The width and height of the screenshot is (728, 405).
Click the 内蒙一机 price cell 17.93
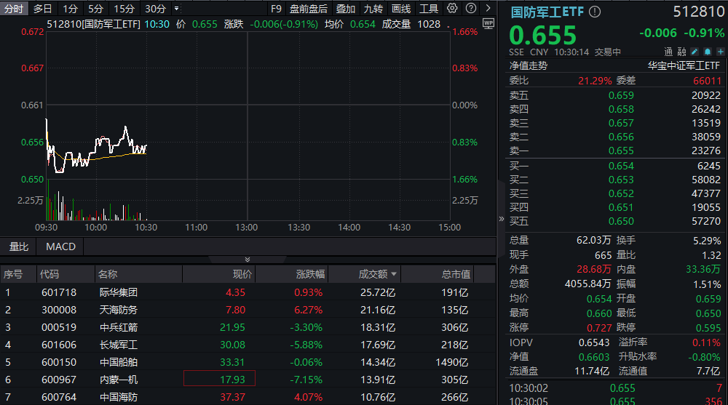pyautogui.click(x=219, y=379)
